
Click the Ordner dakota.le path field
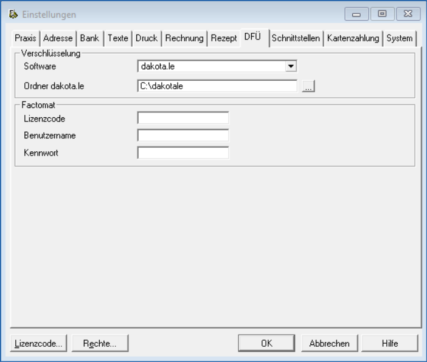217,86
